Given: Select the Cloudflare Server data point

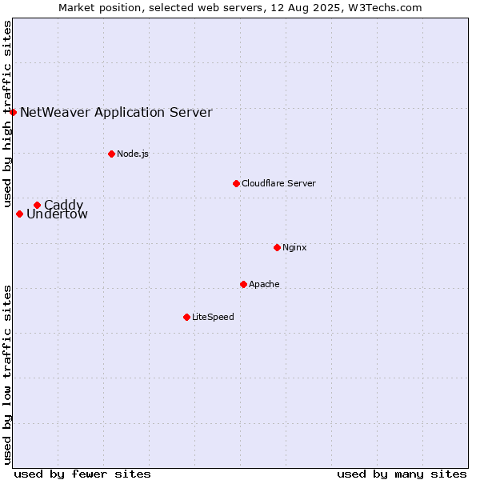Looking at the screenshot, I should (x=236, y=184).
